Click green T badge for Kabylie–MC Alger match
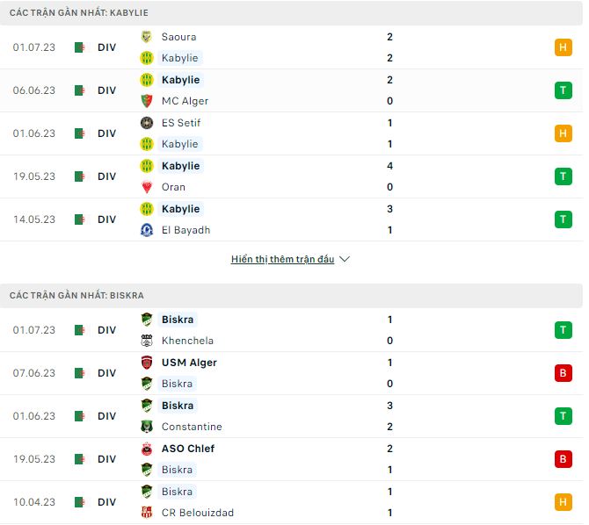This screenshot has width=589, height=525. coord(564,90)
